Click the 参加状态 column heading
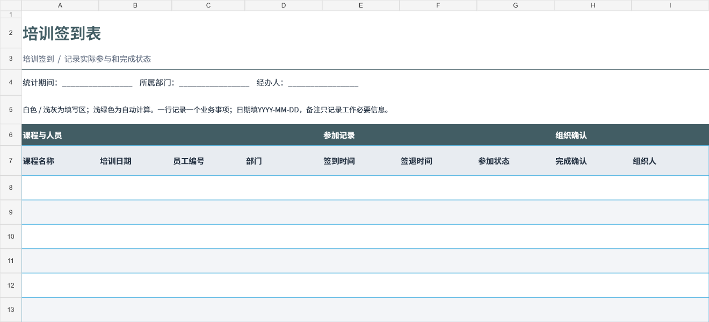This screenshot has width=709, height=322. tap(494, 161)
